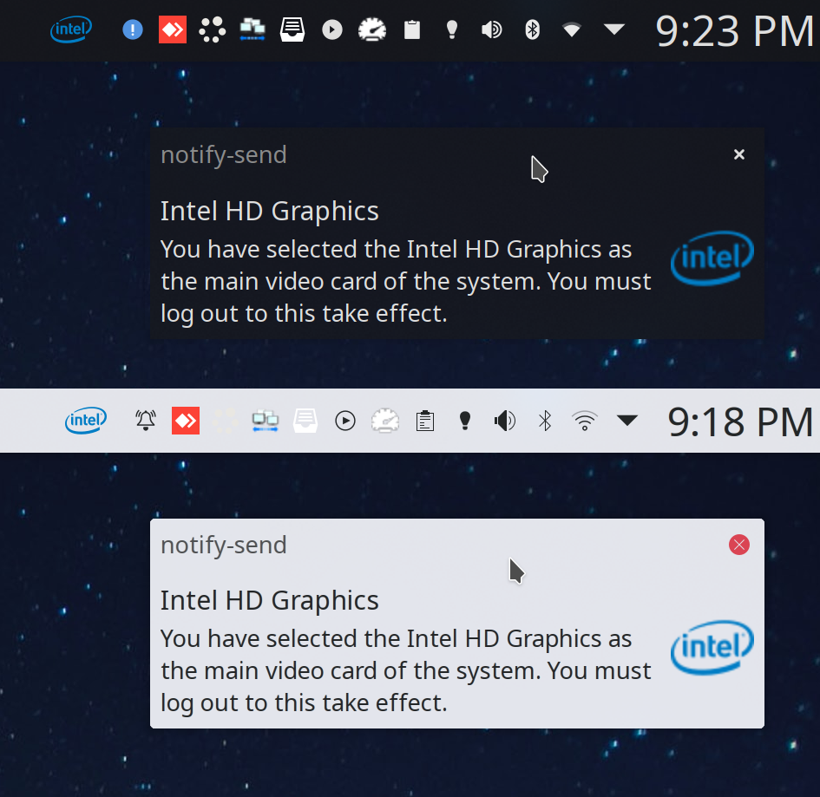Click the Intel logo in the light notification
The height and width of the screenshot is (797, 820).
pos(712,647)
